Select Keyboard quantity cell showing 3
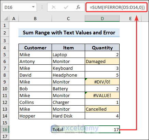149x140 pixels. [102, 68]
